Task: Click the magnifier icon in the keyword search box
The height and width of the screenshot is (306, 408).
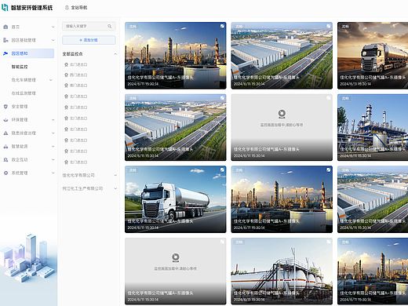Action: pos(110,26)
